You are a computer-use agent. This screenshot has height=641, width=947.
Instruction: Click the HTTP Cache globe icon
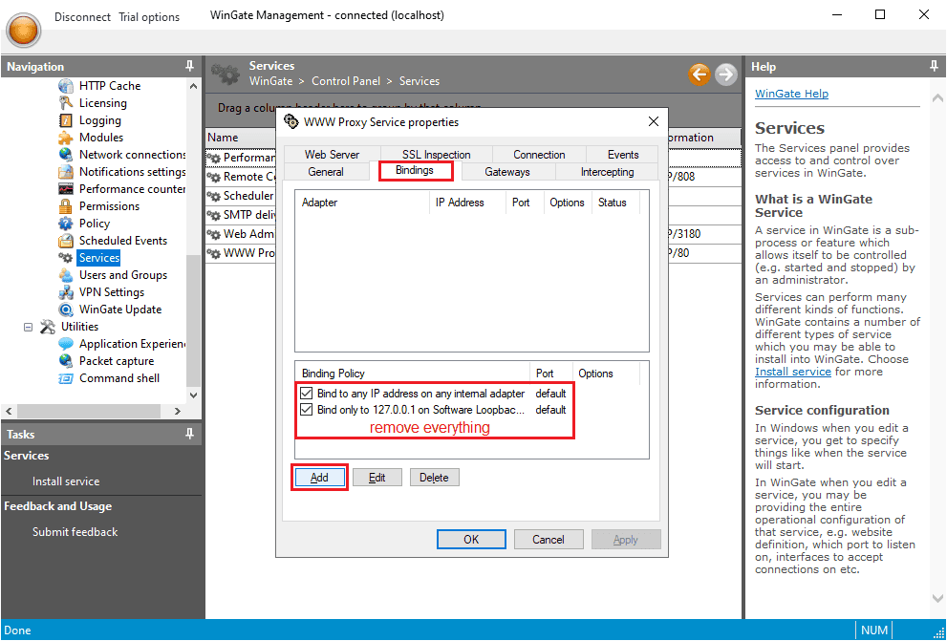[66, 86]
